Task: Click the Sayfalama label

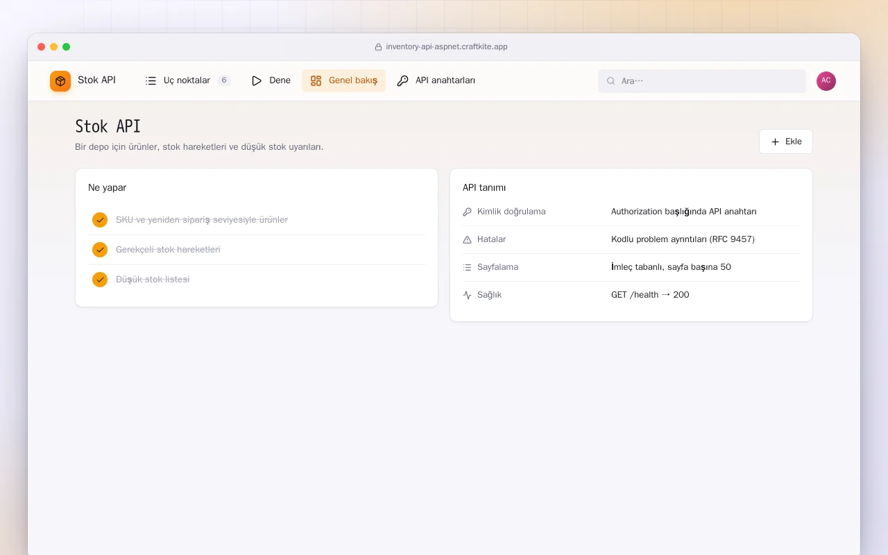Action: tap(497, 267)
